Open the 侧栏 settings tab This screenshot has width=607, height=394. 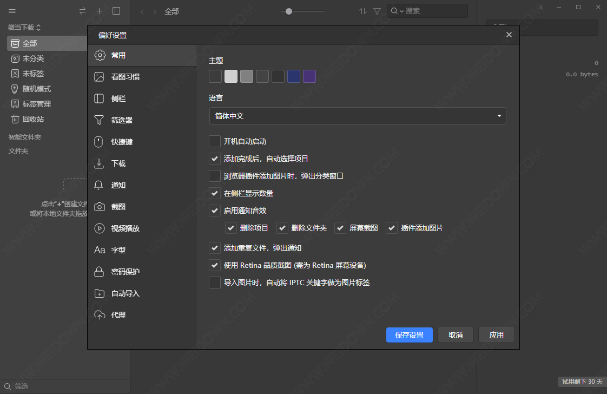[x=142, y=98]
